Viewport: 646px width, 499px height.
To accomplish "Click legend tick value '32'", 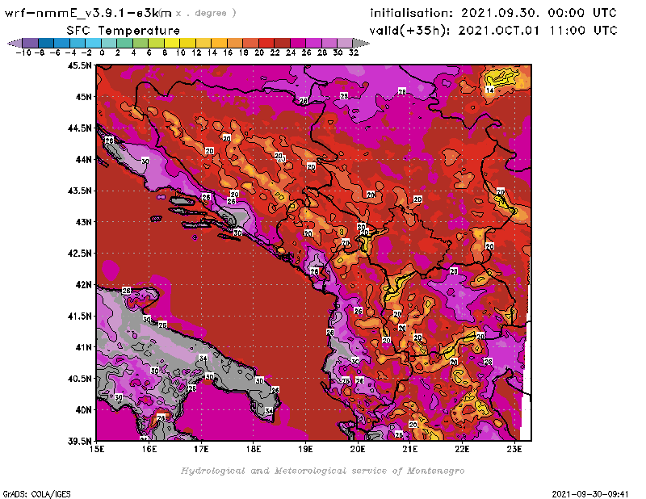I will 354,52.
